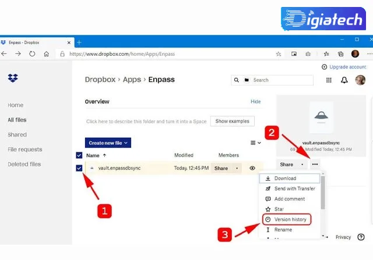The height and width of the screenshot is (260, 373).
Task: Click the eye preview icon on file row
Action: click(252, 168)
